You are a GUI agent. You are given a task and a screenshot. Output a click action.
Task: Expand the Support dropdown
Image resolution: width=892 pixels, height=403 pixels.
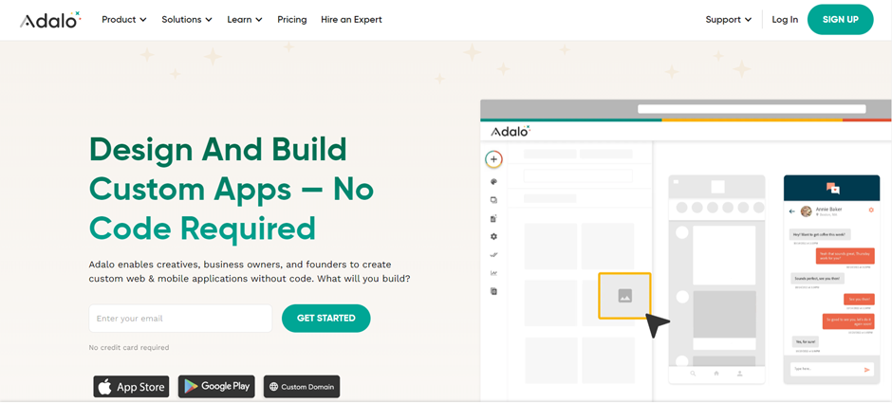pyautogui.click(x=728, y=19)
